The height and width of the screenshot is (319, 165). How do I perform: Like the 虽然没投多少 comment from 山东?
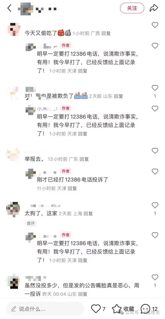[155, 277]
